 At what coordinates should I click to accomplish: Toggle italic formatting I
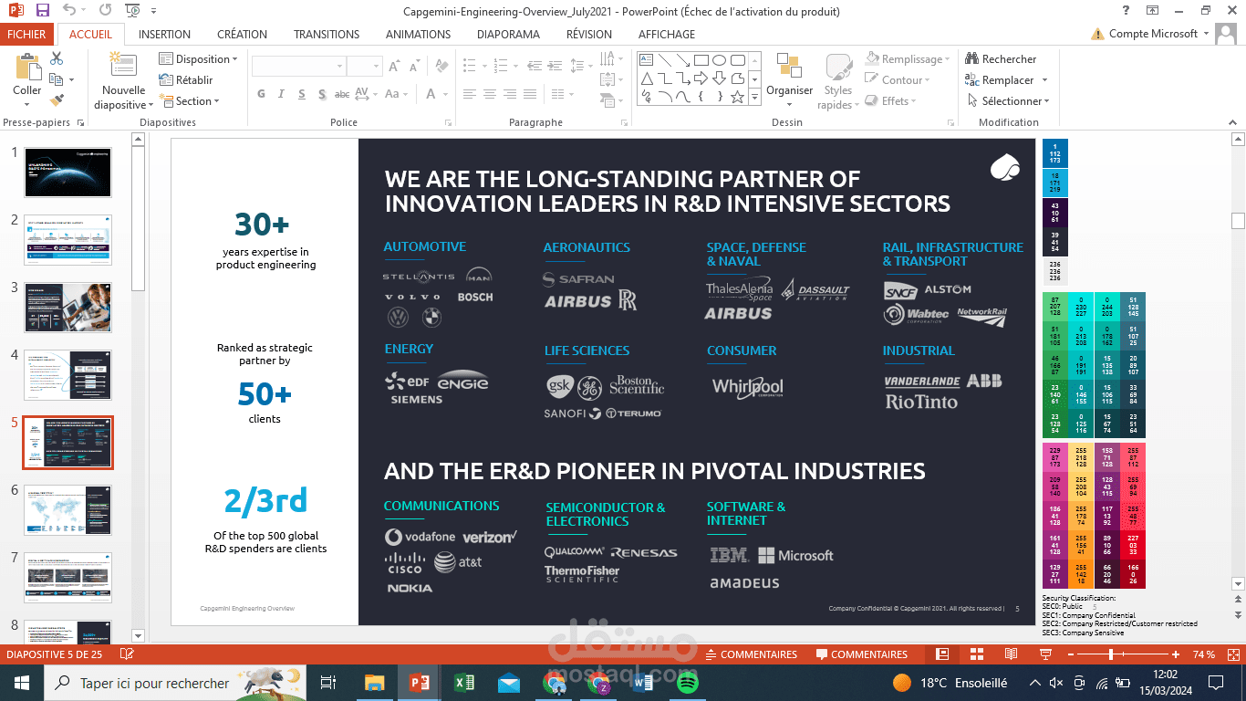click(281, 94)
